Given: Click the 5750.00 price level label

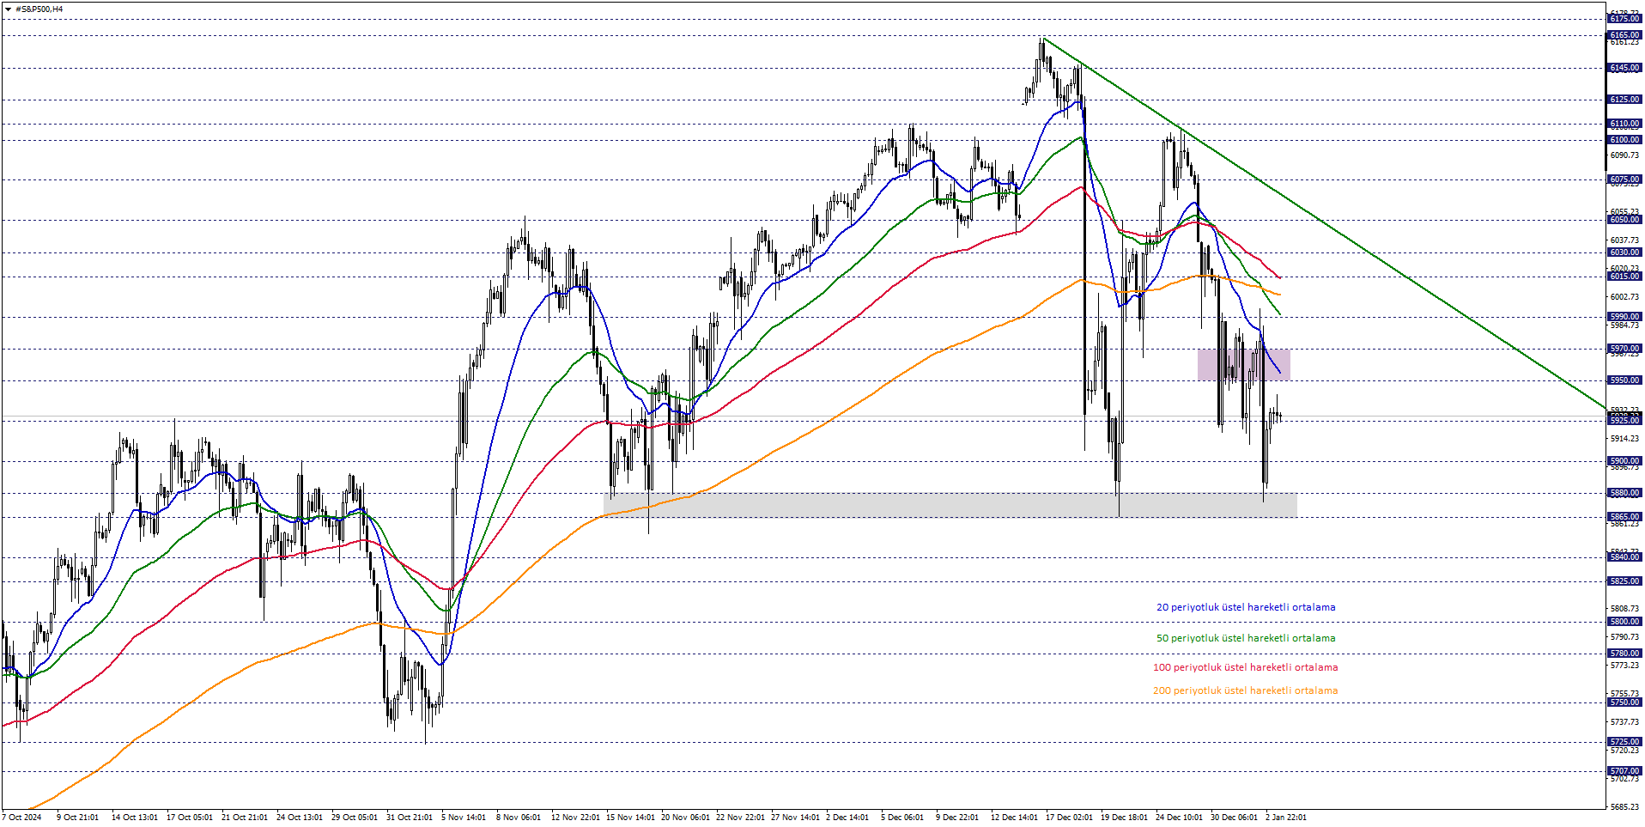Looking at the screenshot, I should [x=1624, y=702].
